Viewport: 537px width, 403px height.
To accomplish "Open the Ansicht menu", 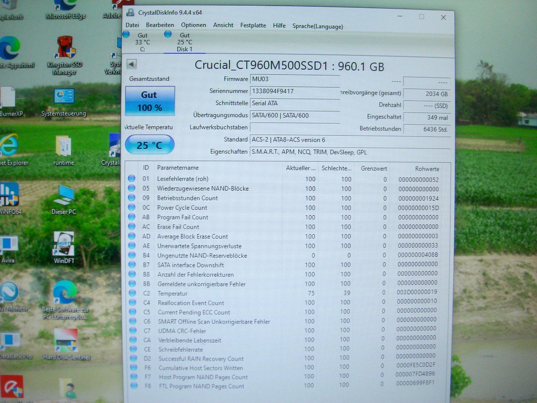I will 223,25.
